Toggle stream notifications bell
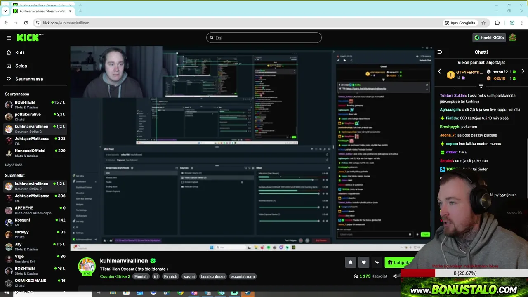 click(351, 262)
